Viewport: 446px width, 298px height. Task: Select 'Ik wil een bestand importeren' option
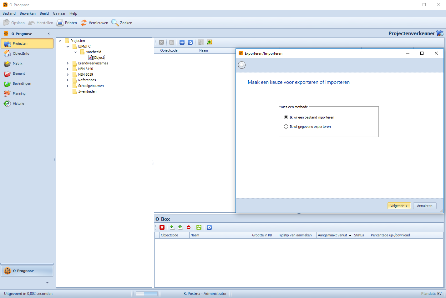286,117
